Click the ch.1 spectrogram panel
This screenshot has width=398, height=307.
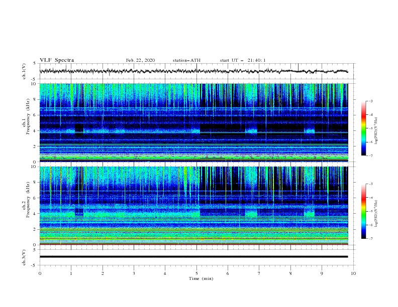[x=193, y=122]
